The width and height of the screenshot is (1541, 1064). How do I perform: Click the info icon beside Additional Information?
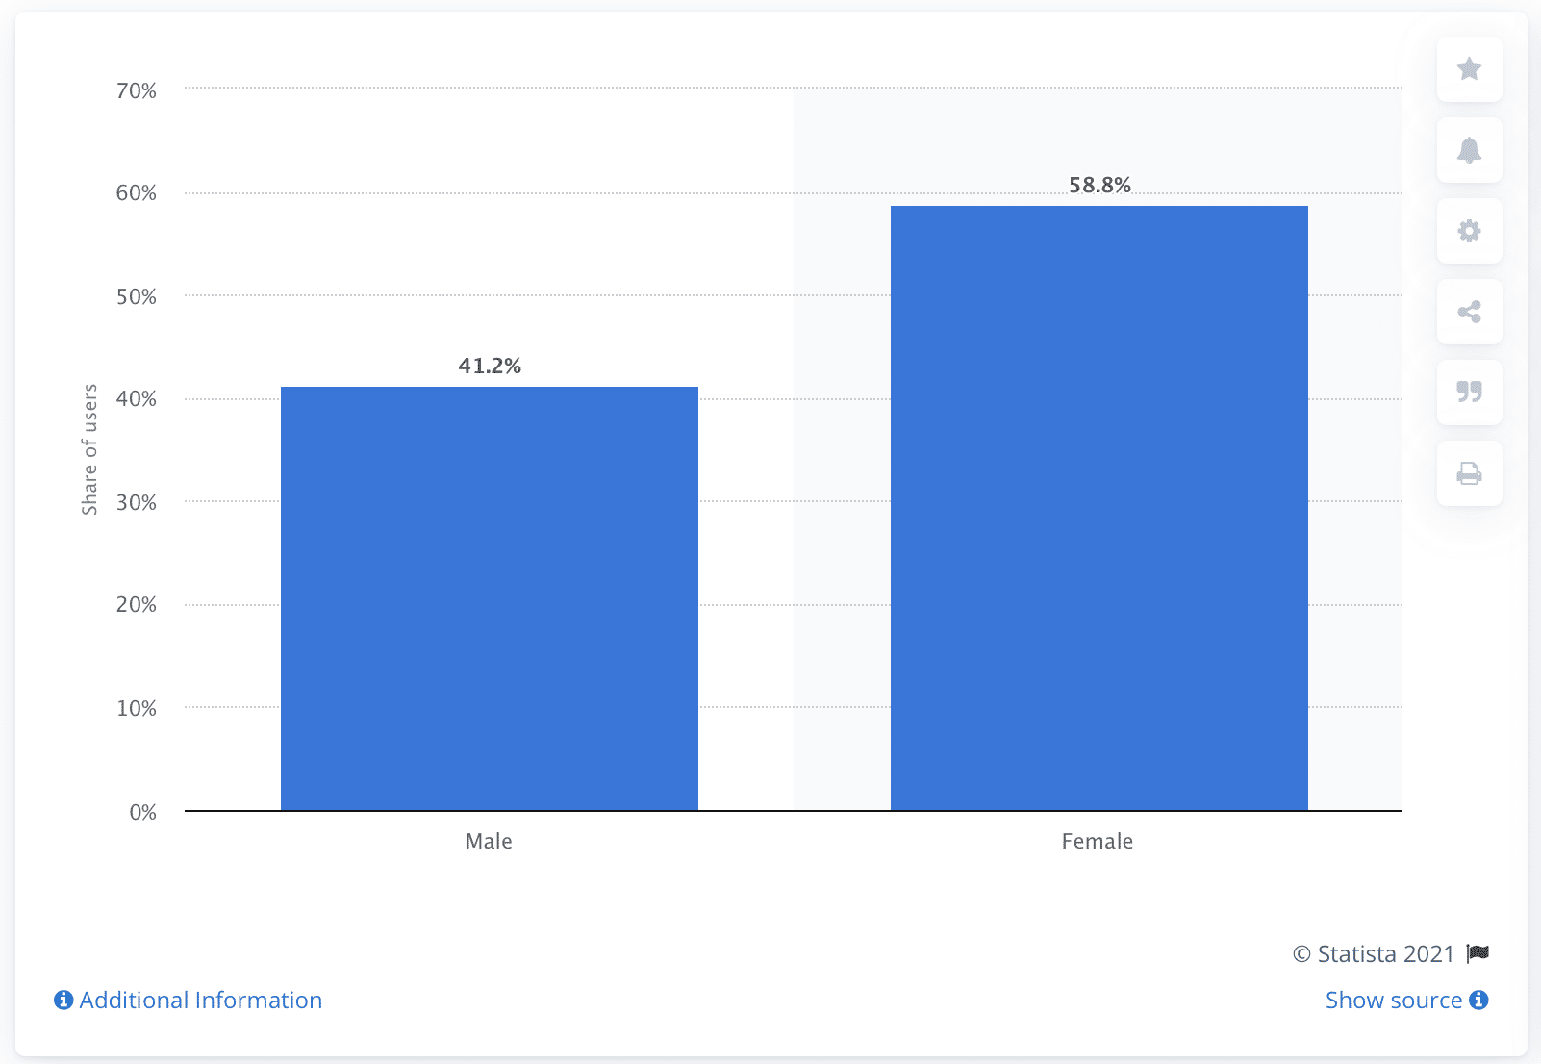pos(63,1001)
